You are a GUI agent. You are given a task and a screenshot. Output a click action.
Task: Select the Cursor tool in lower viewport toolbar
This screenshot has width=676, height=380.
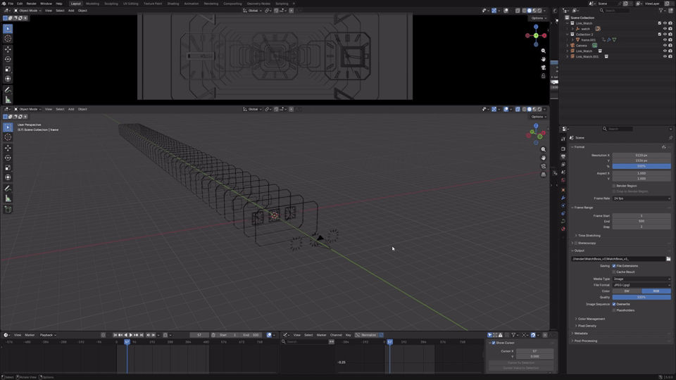click(8, 137)
